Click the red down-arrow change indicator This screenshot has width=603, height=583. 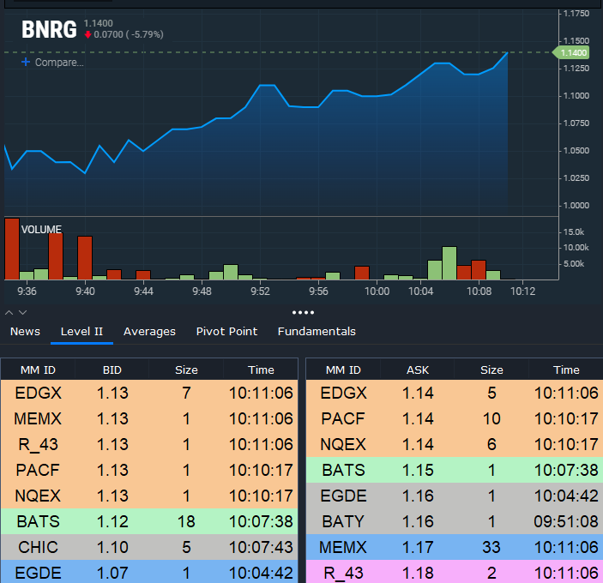click(x=88, y=34)
